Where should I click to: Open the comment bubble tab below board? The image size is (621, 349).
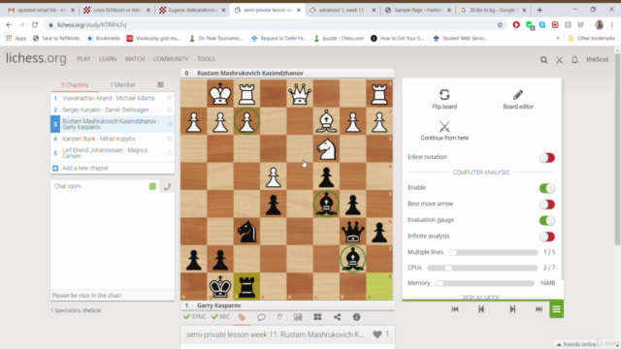pos(261,317)
